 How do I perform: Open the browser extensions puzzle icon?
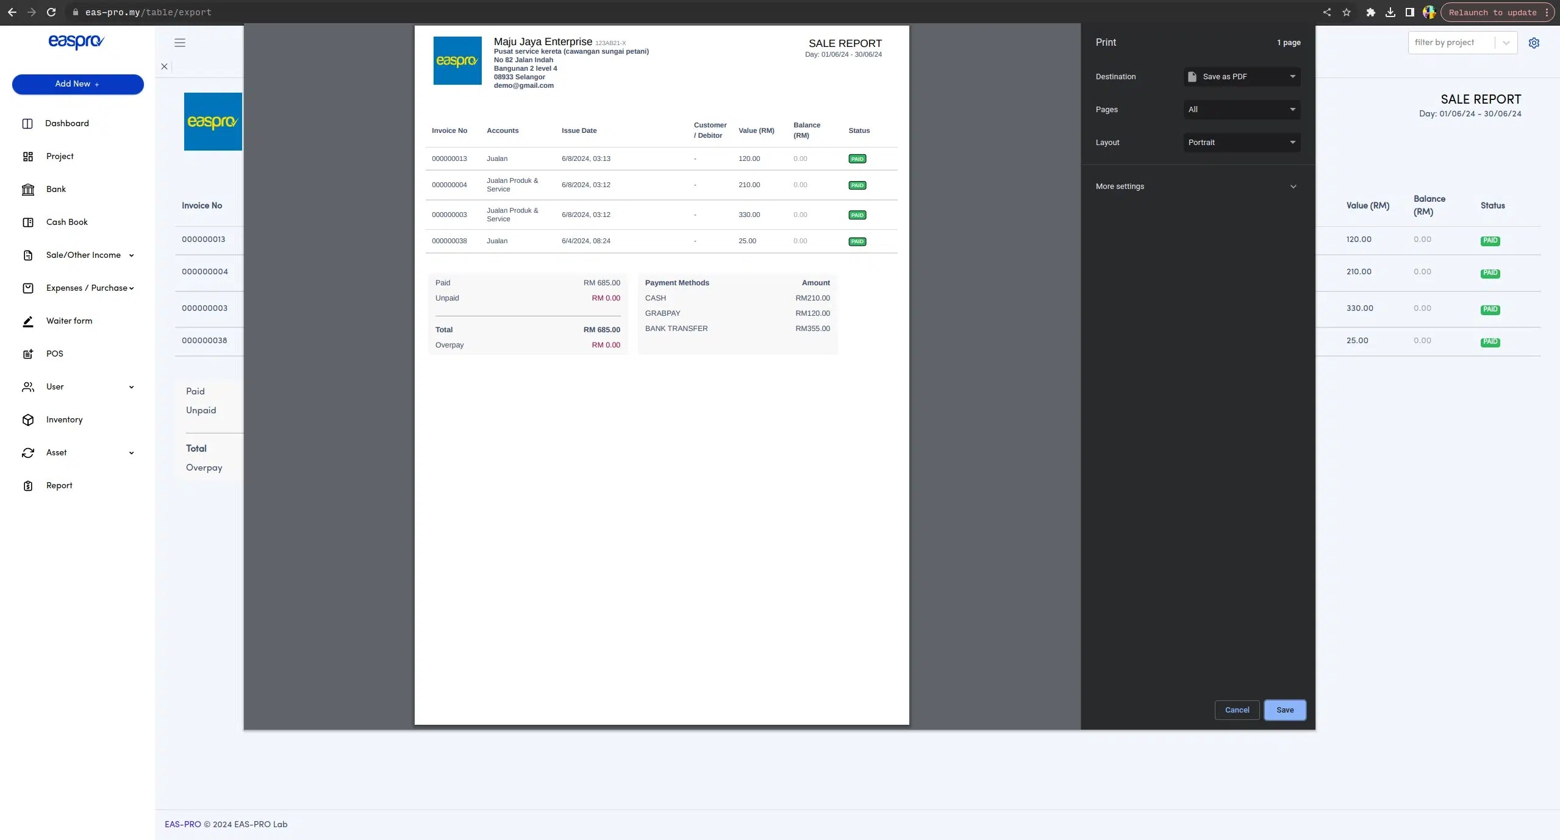pos(1370,12)
